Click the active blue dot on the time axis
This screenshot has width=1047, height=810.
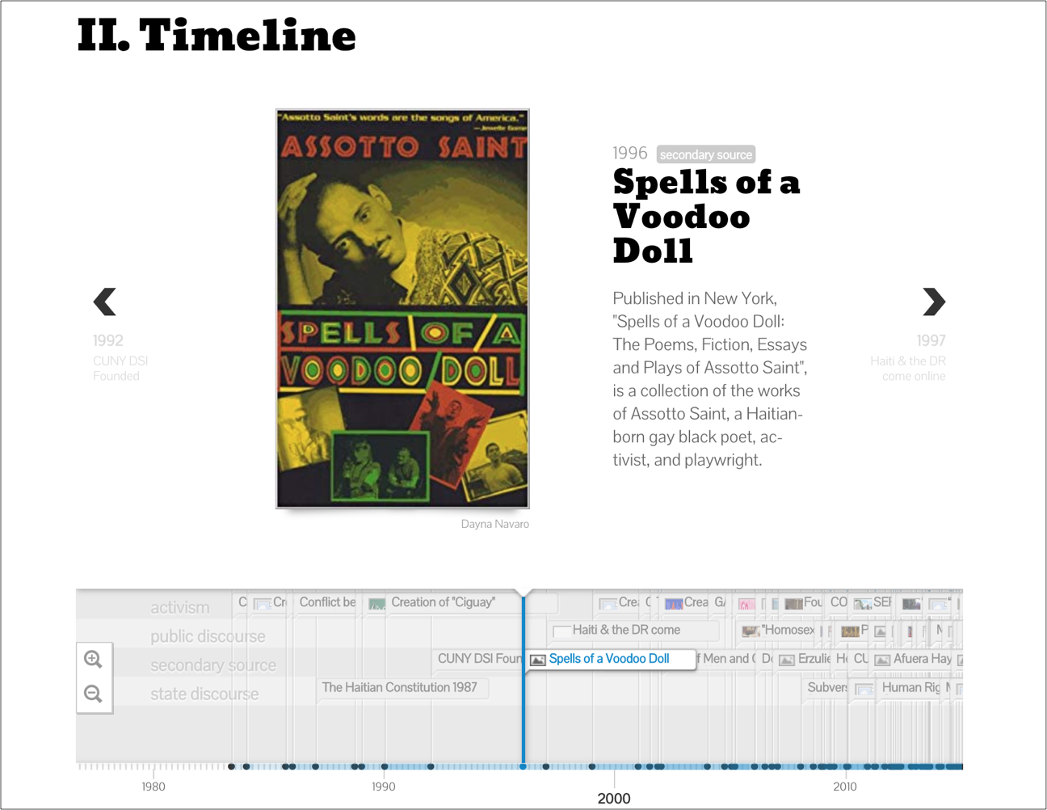click(523, 766)
